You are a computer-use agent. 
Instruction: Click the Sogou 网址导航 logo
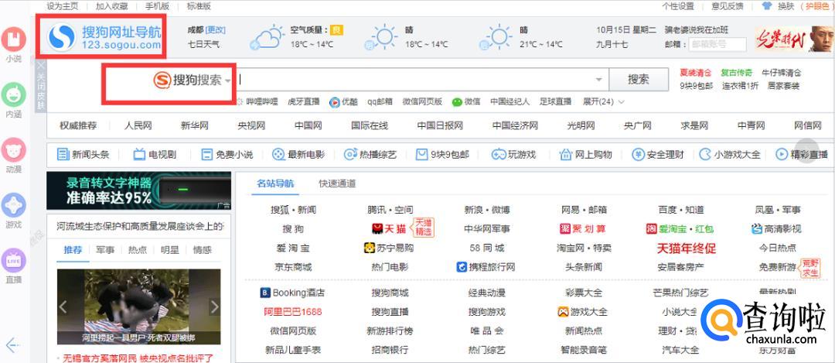[104, 38]
